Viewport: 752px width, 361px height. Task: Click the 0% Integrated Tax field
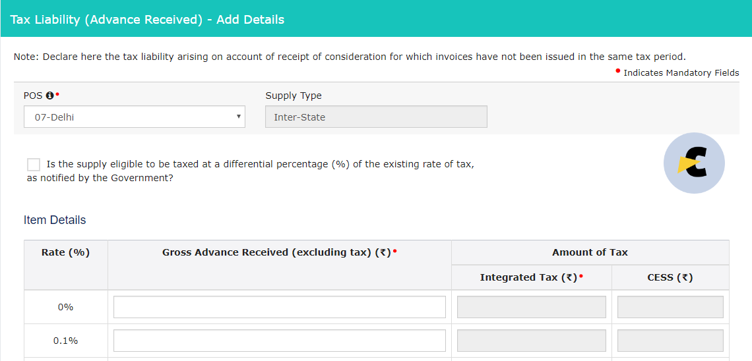[532, 307]
